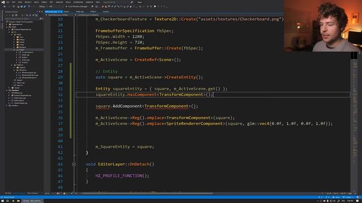Expand the Core folder

pyautogui.click(x=14, y=37)
